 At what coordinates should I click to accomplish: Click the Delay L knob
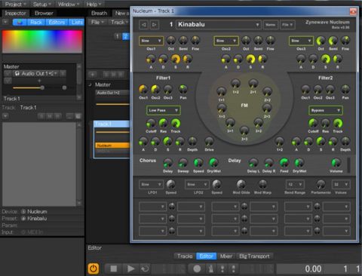point(253,163)
